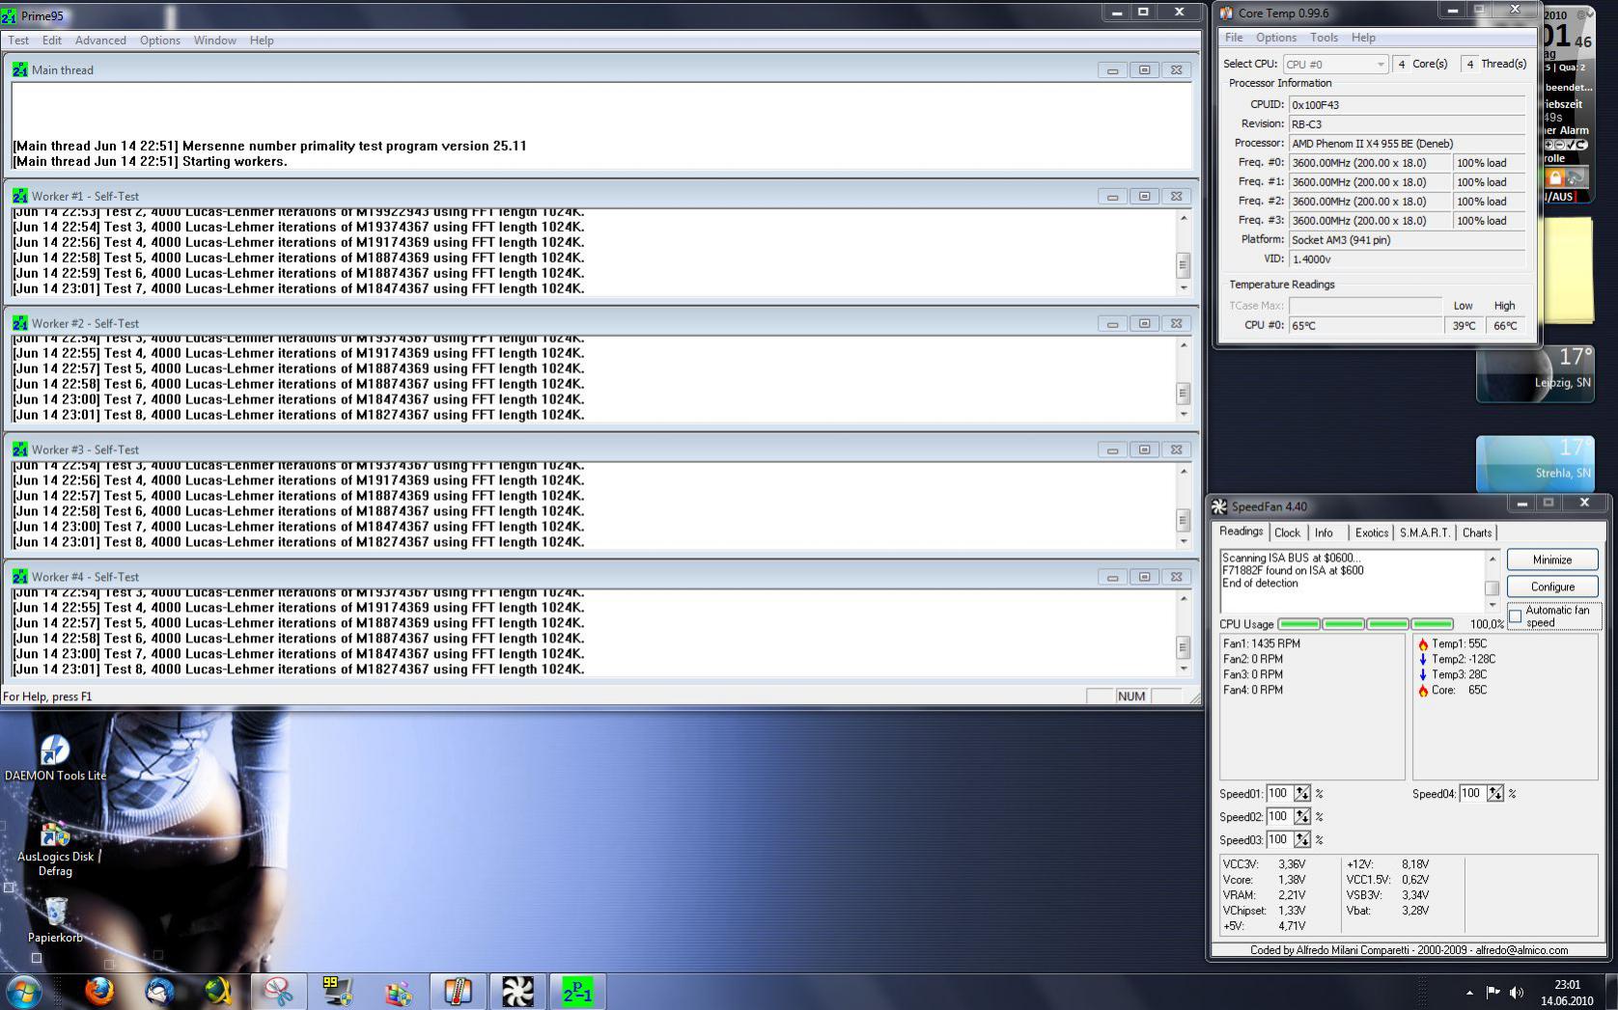Expand the Select CPU dropdown
This screenshot has width=1618, height=1010.
[1335, 65]
